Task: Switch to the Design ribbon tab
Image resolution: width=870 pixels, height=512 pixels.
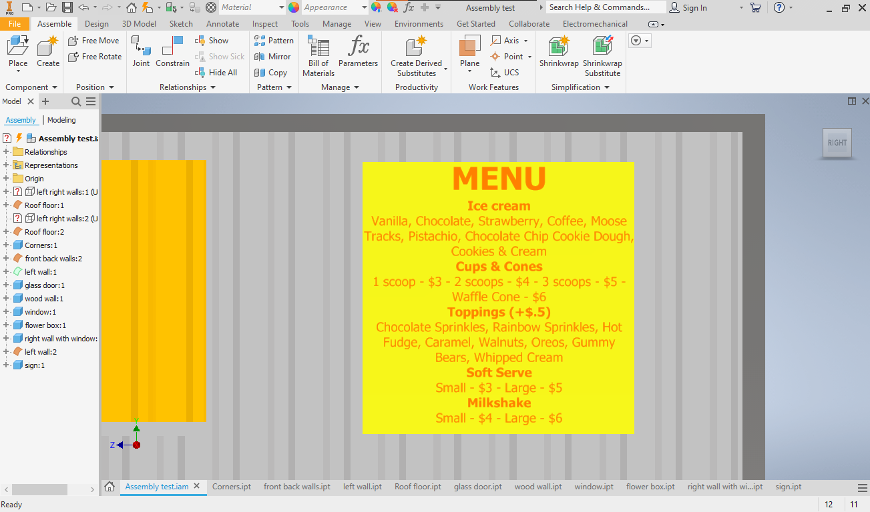Action: (x=97, y=24)
